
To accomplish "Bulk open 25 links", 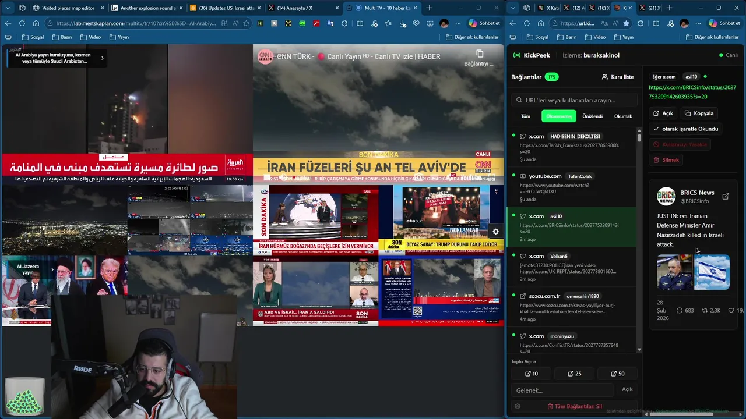I will (574, 374).
